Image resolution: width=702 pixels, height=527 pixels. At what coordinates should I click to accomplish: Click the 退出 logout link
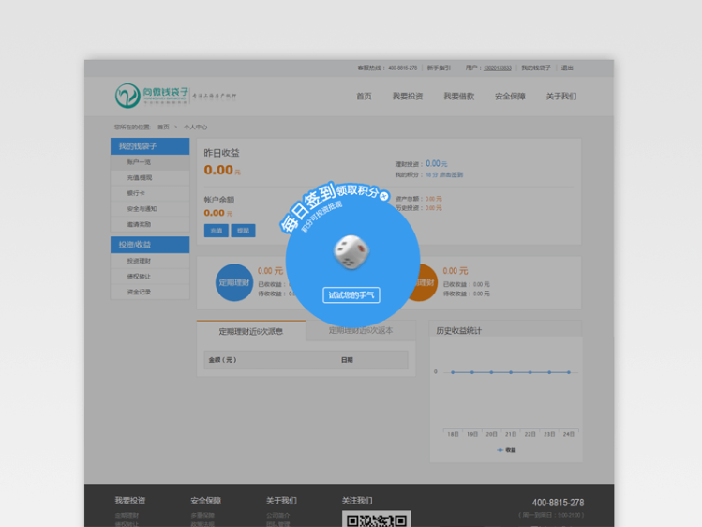coord(567,68)
